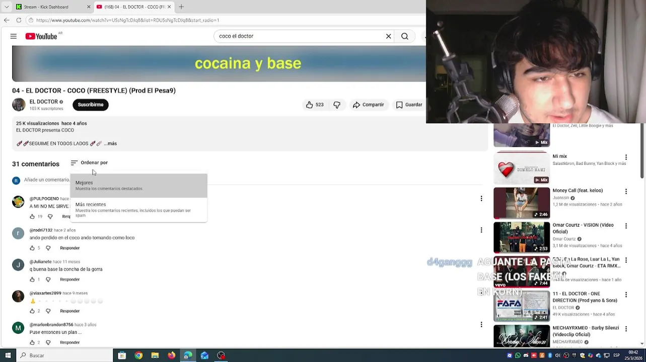646x362 pixels.
Task: Open options for the @marlonbrandon8756 comment
Action: [x=481, y=325]
